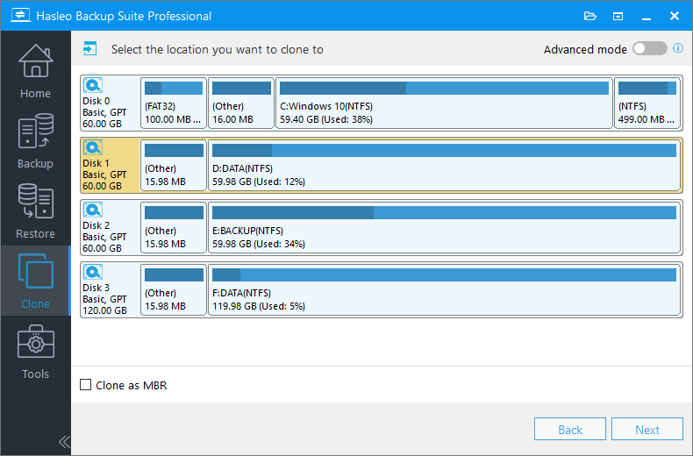This screenshot has height=456, width=693.
Task: Switch to the Clone tab
Action: pos(35,282)
